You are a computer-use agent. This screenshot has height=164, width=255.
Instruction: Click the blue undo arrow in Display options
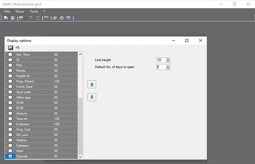pyautogui.click(x=17, y=48)
